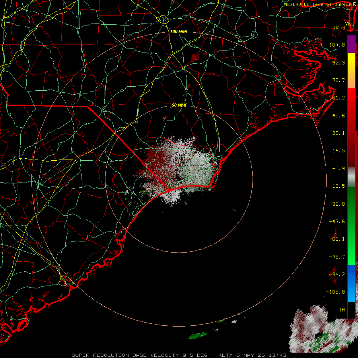Screen dimensions: 358x358
Task: Select the -94.2 scale value
Action: click(337, 274)
